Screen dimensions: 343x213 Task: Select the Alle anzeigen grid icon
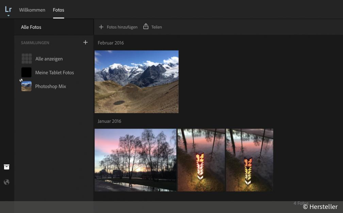[26, 58]
